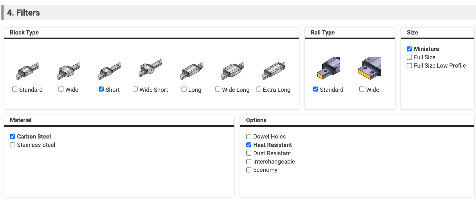The height and width of the screenshot is (200, 476).
Task: Toggle the Wide rail type checkbox
Action: [x=362, y=89]
